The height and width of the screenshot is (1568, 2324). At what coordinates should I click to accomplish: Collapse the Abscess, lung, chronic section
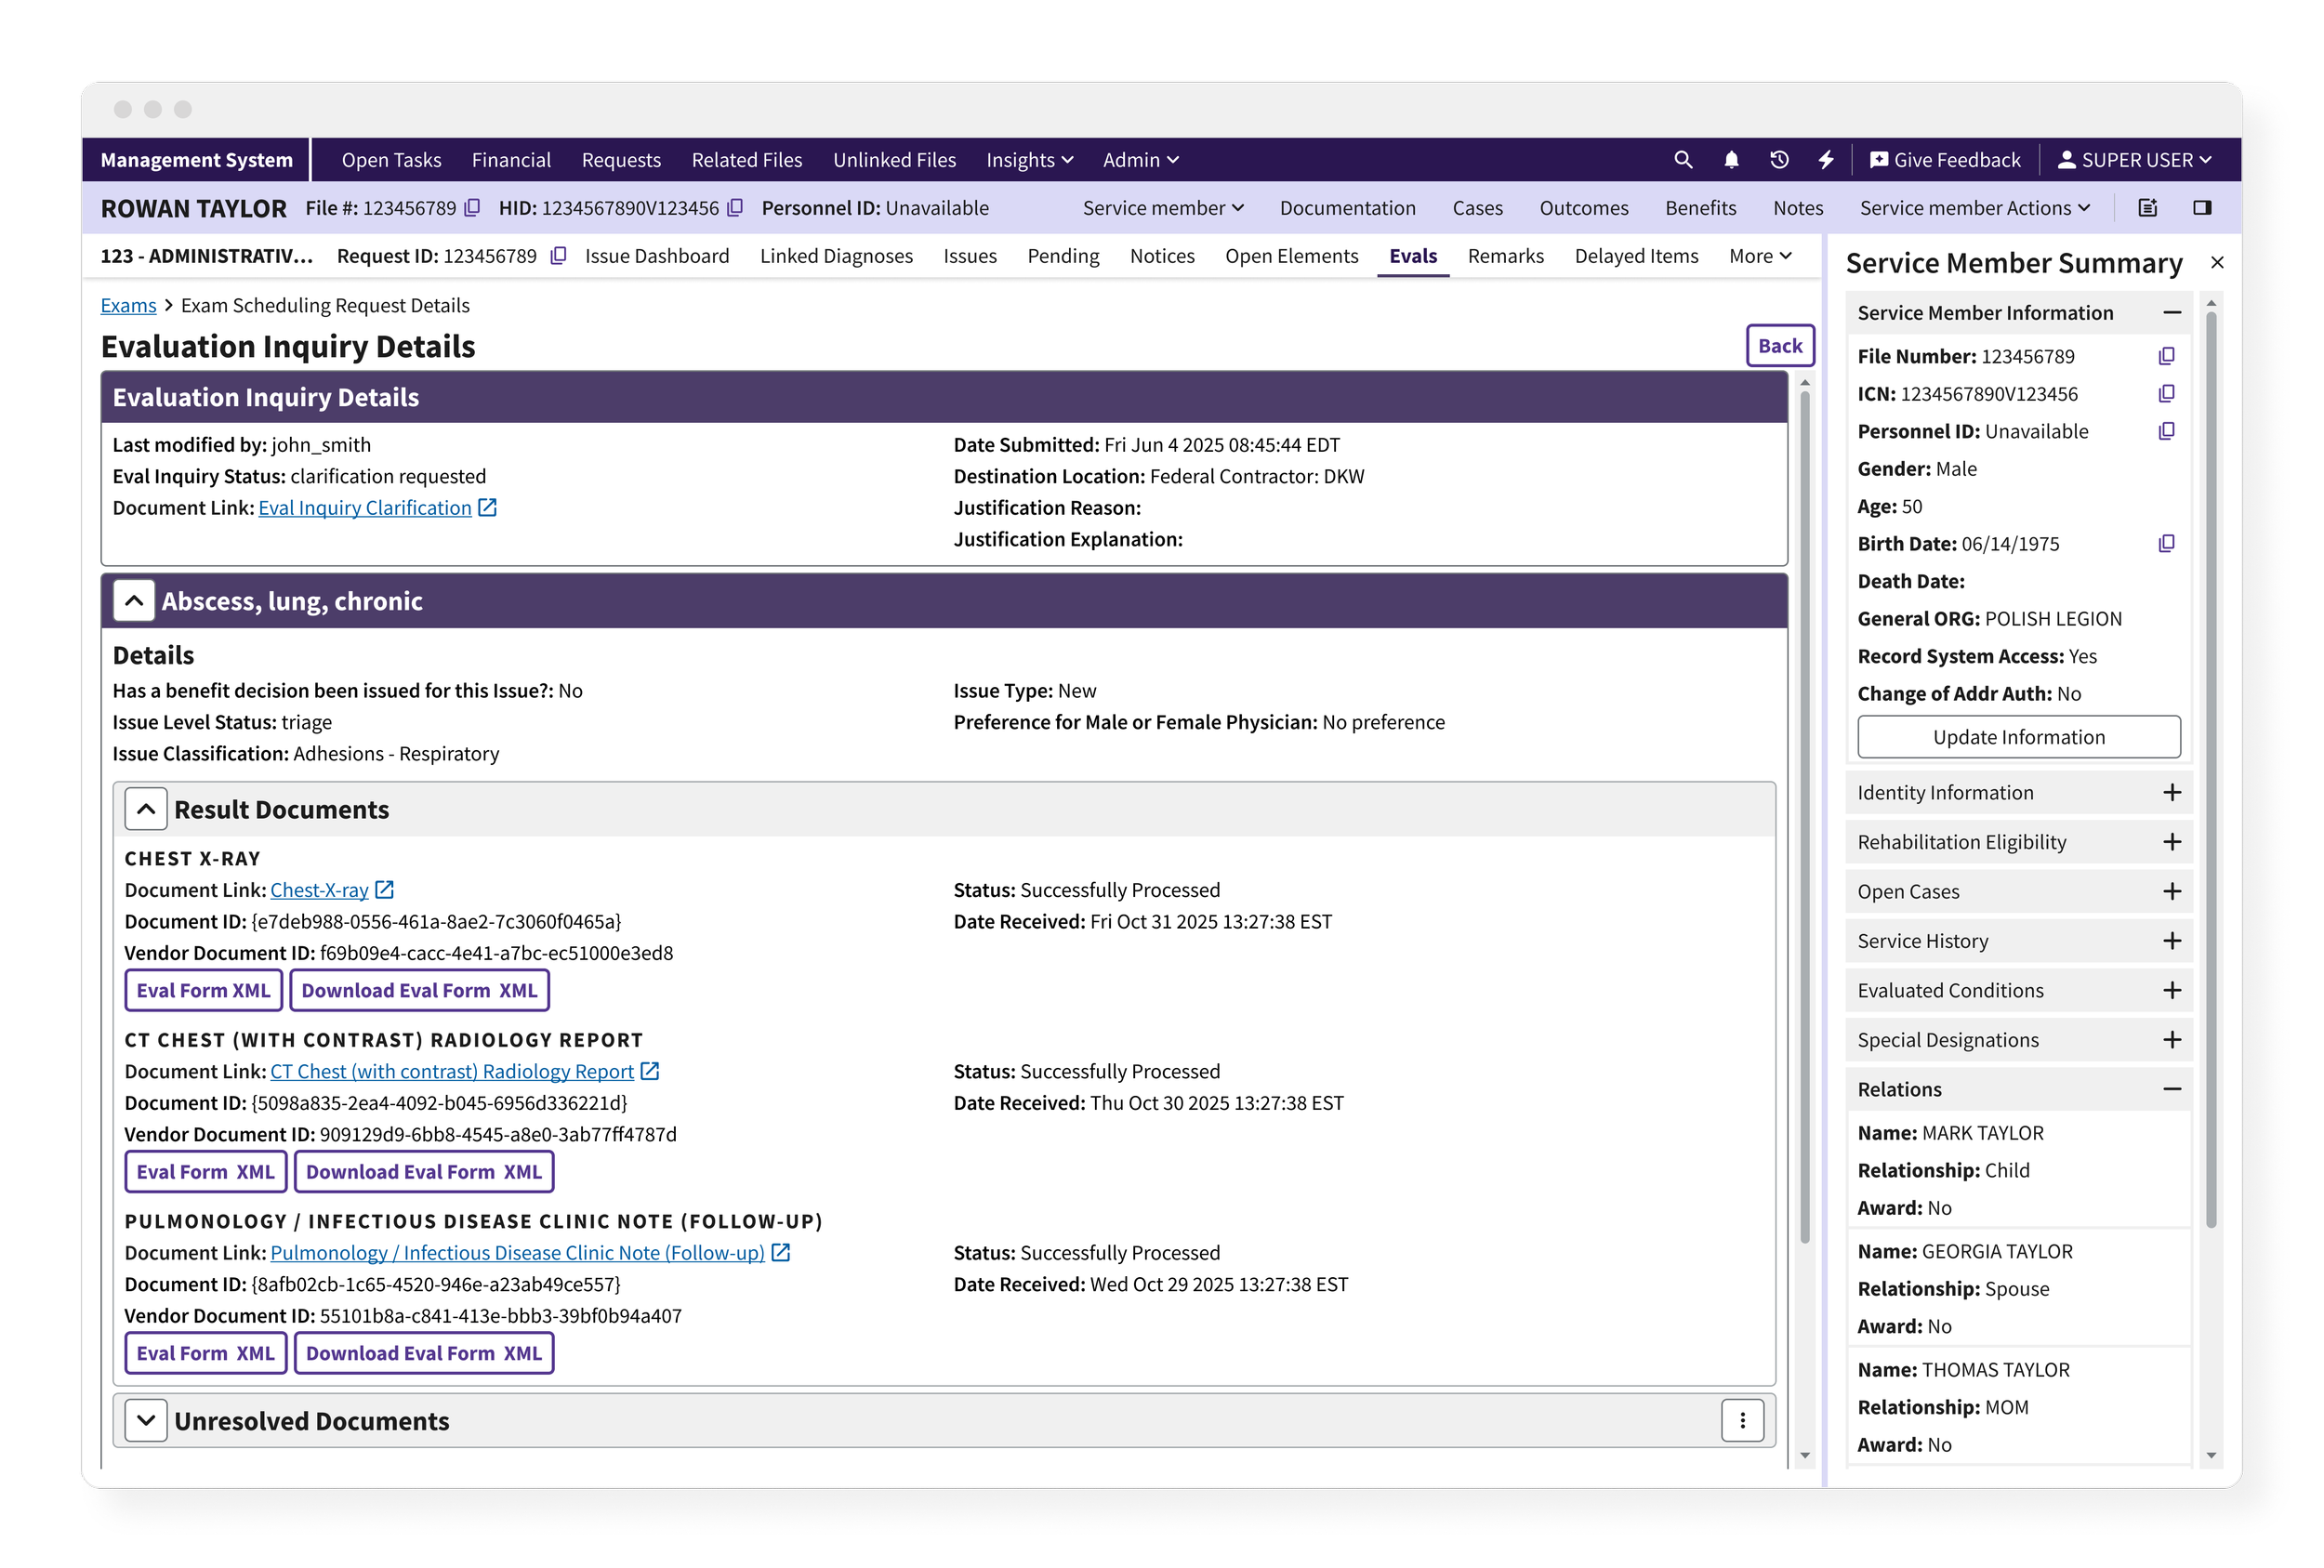pyautogui.click(x=134, y=601)
